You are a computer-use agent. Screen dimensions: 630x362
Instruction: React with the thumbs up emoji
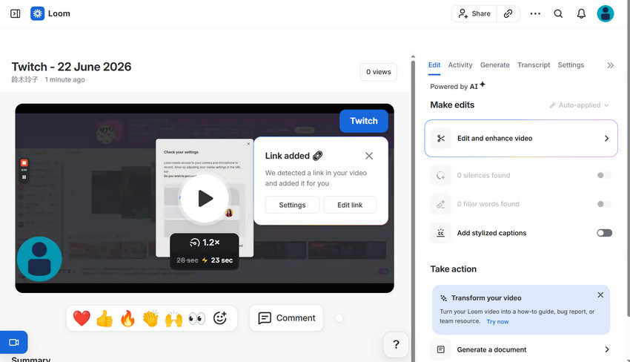tap(105, 318)
